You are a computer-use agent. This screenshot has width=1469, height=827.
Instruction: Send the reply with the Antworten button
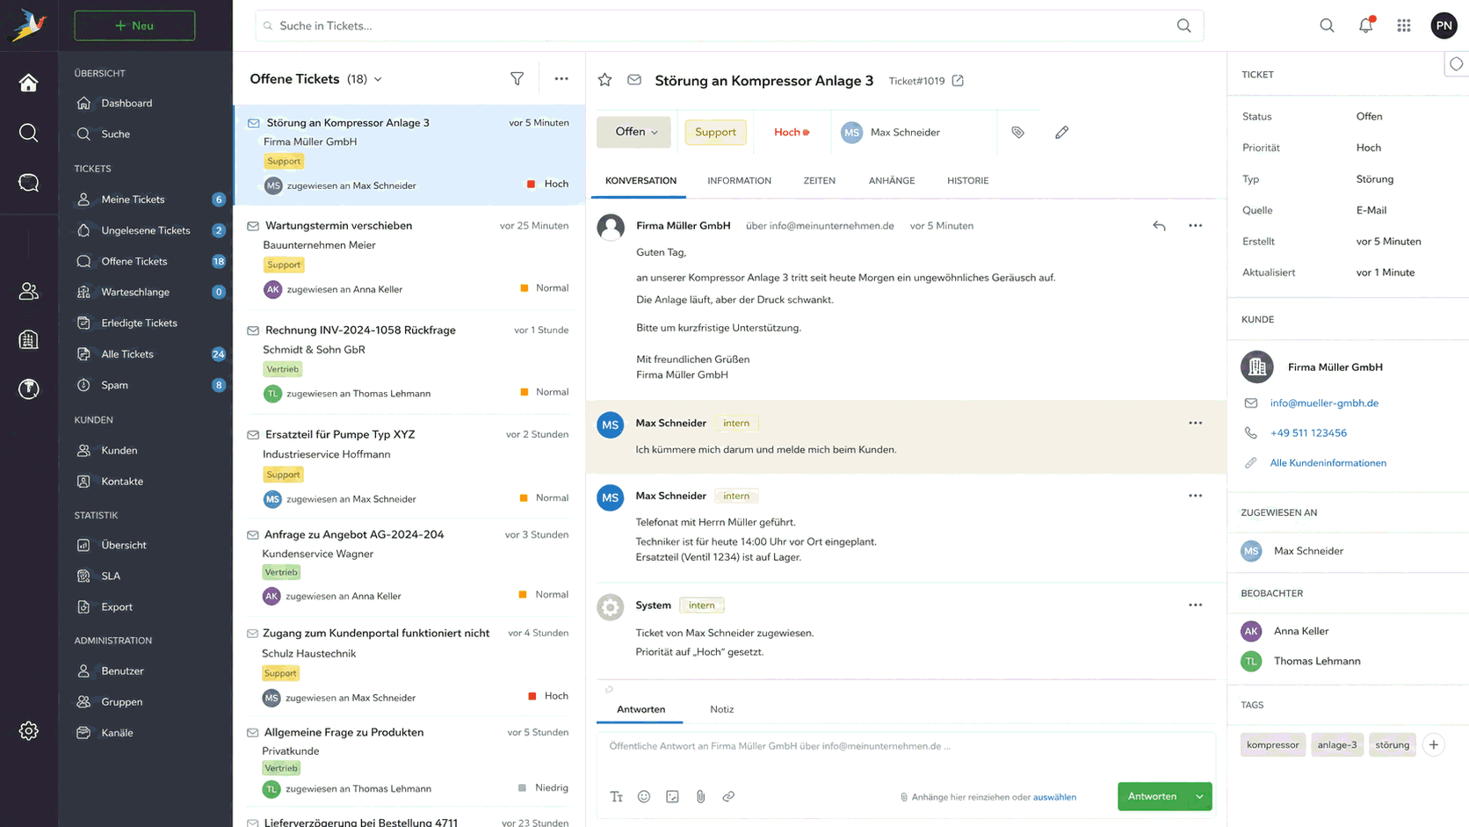[1152, 796]
